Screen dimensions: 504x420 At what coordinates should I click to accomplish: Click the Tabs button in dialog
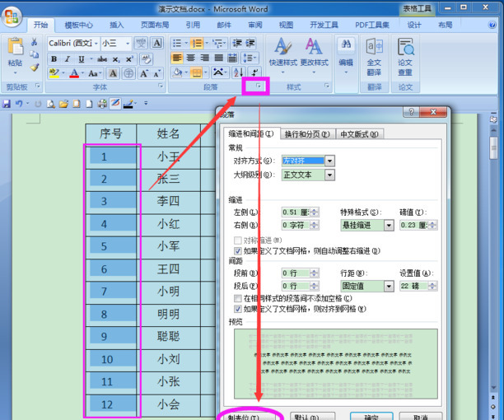(x=247, y=417)
